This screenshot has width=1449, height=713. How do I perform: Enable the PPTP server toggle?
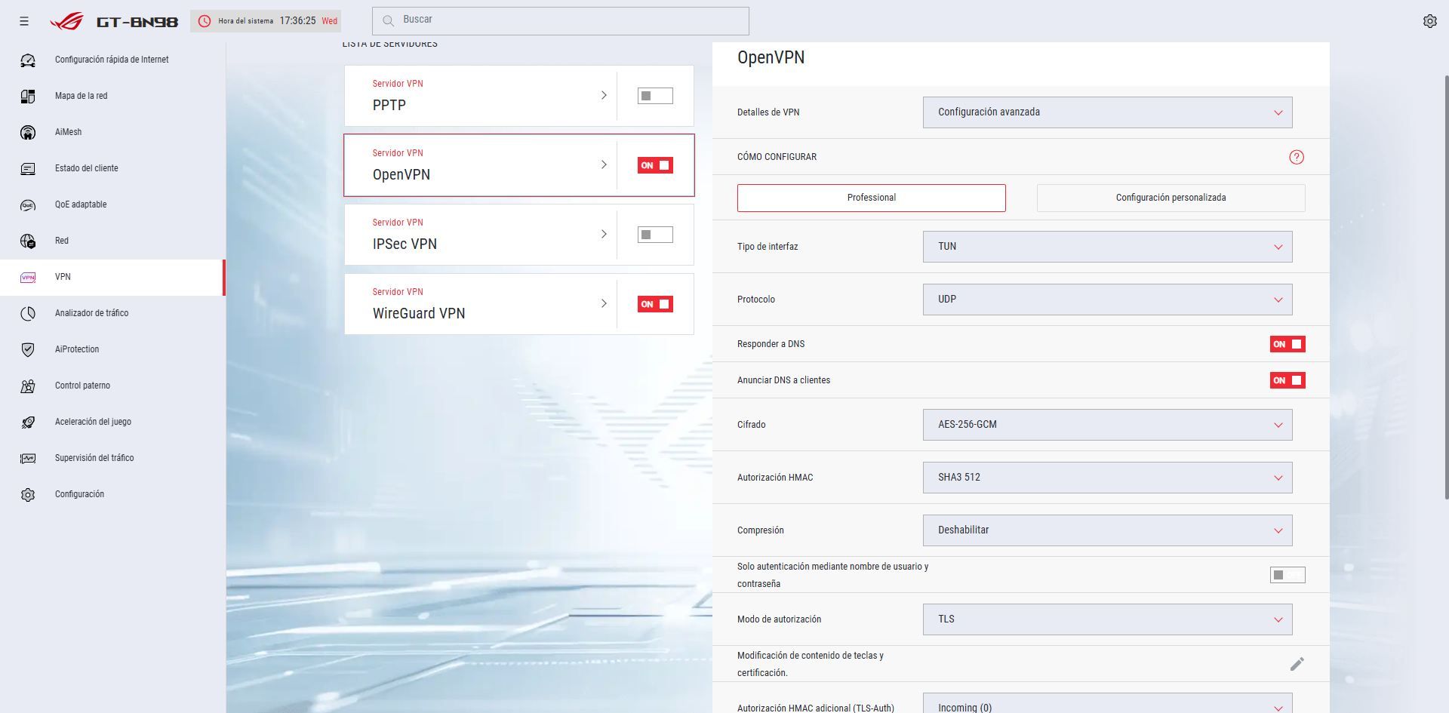[655, 96]
